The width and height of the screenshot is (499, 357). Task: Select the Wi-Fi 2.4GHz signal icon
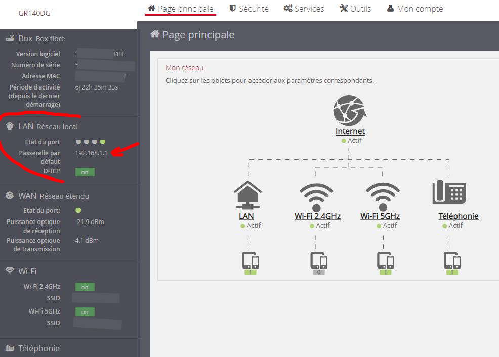316,196
